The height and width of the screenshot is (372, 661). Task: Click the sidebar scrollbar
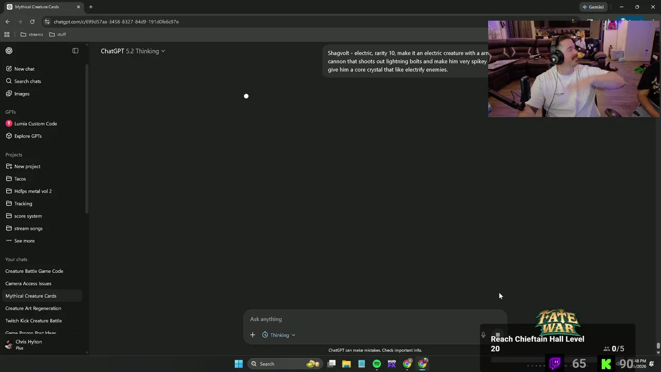point(87,138)
